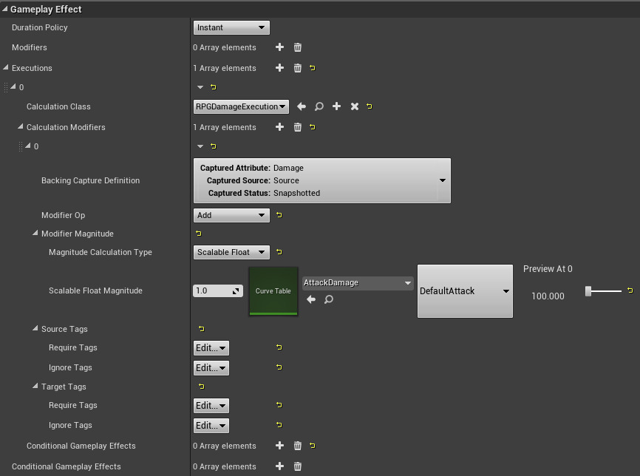Find AttackDamage curve table with magnifier icon
The width and height of the screenshot is (640, 476).
pos(329,299)
